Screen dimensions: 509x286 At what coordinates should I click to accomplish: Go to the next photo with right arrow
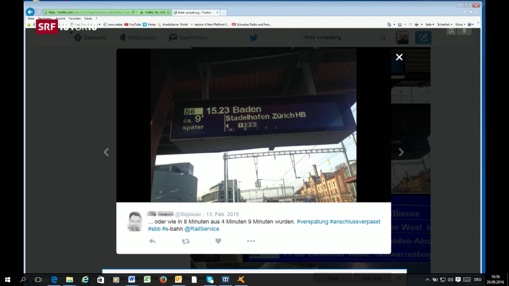tap(401, 152)
